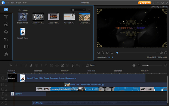
Task: Lock the Opener4 text track
Action: (6, 95)
